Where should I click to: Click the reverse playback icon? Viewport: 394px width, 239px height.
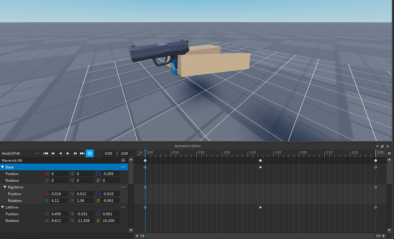pyautogui.click(x=60, y=153)
